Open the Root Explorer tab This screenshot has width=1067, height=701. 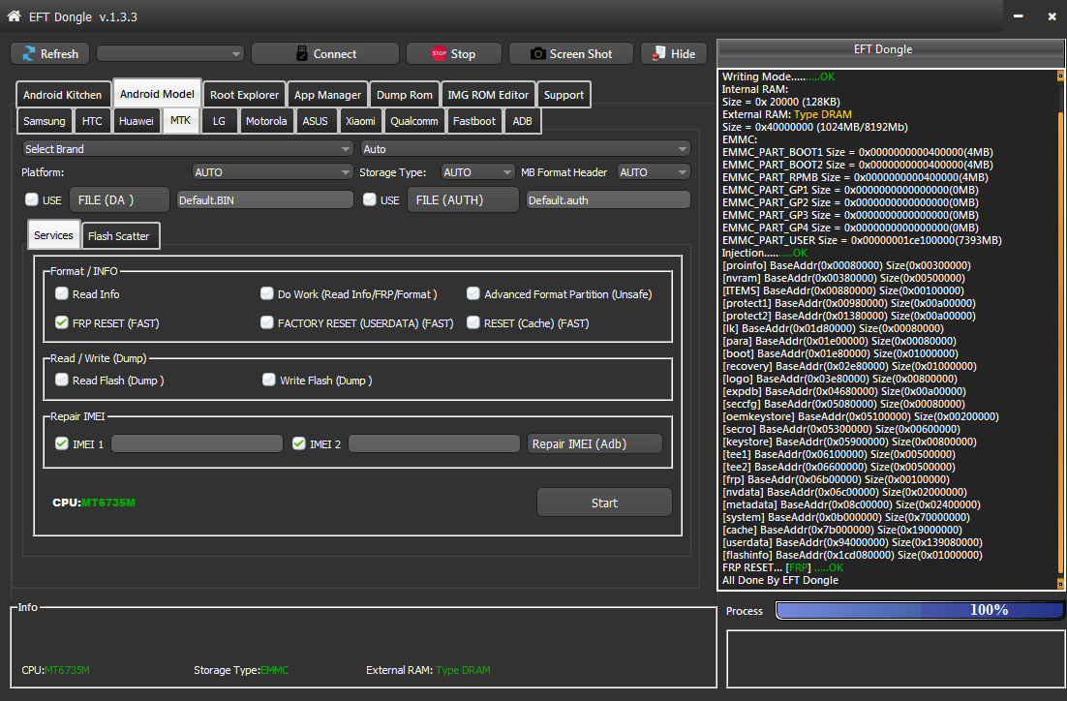(244, 95)
